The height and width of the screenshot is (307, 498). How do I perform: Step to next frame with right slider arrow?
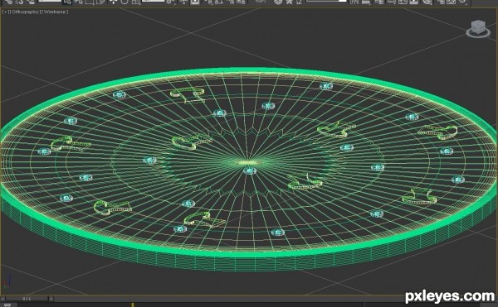pos(51,299)
